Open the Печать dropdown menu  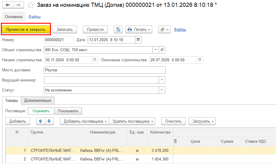click(139, 29)
